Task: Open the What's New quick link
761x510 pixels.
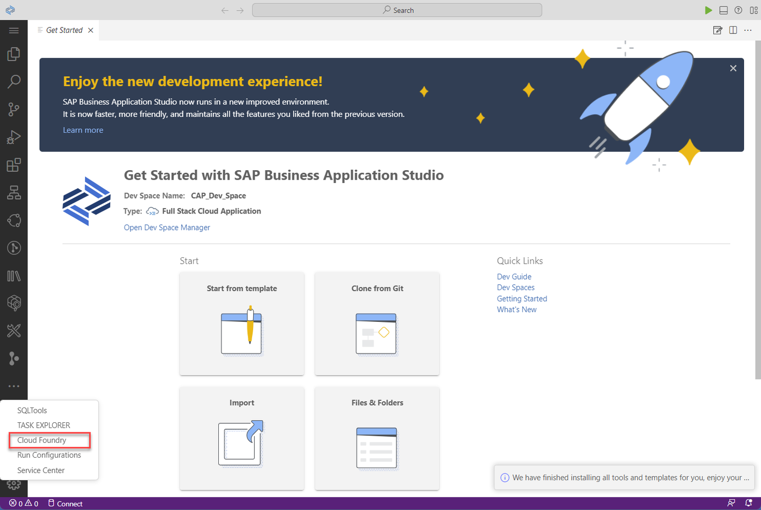Action: click(517, 310)
